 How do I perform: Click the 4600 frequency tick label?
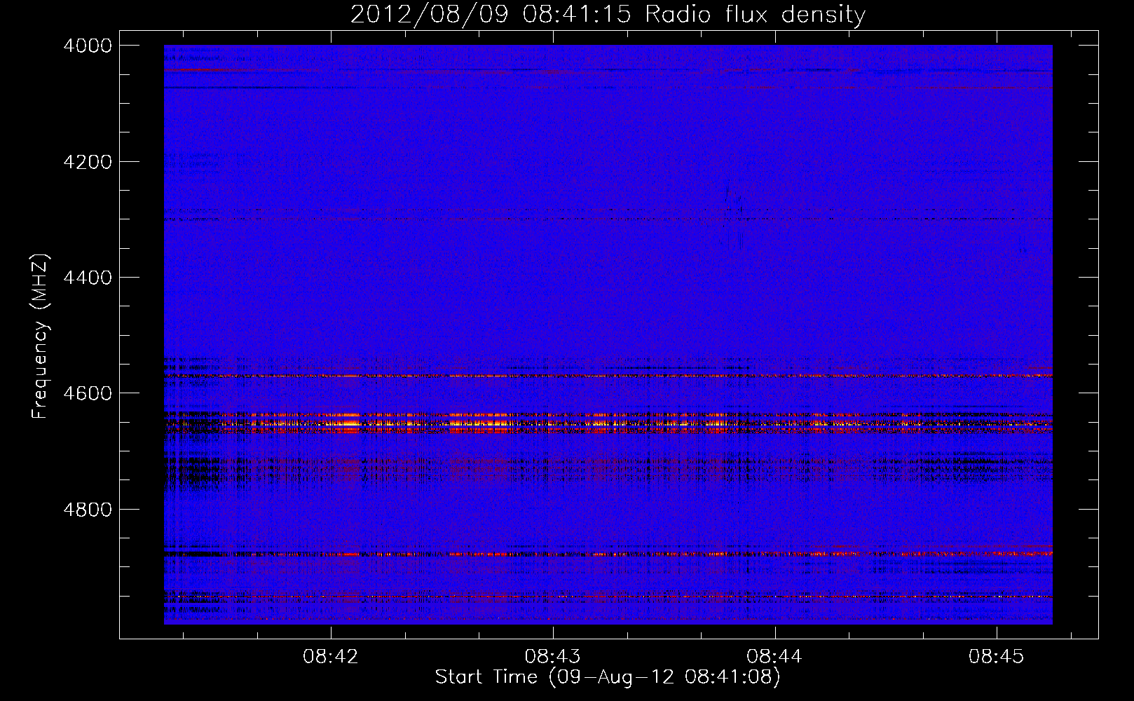tap(88, 393)
